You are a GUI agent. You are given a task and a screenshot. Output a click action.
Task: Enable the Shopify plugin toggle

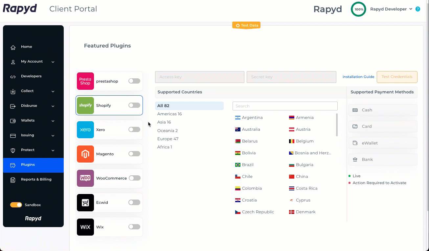click(134, 105)
